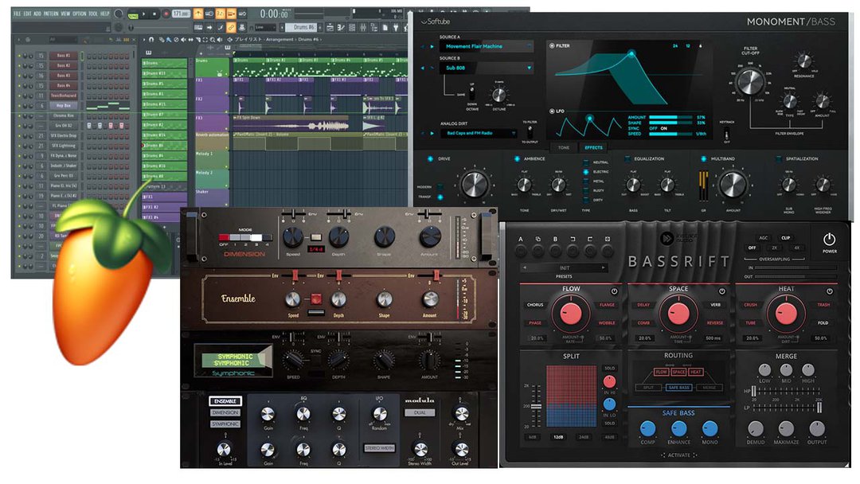860x484 pixels.
Task: Click the Bassrift Power icon
Action: 829,240
